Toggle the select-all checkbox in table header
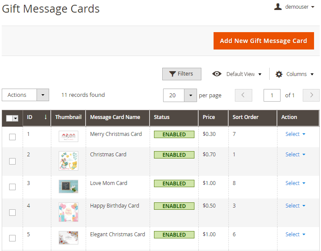The width and height of the screenshot is (321, 251). (x=9, y=118)
